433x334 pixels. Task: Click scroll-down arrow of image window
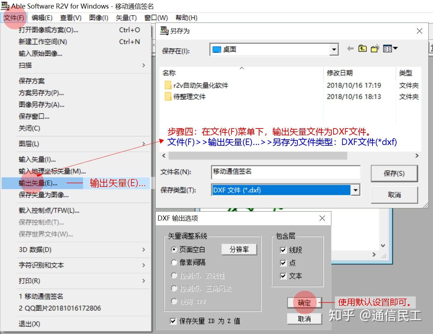[383, 246]
